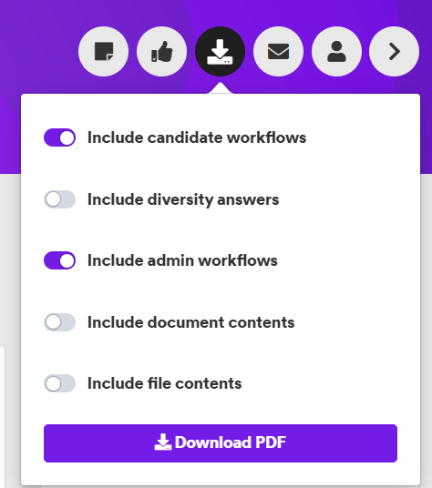Enable Include document contents switch
The height and width of the screenshot is (488, 432).
[59, 322]
